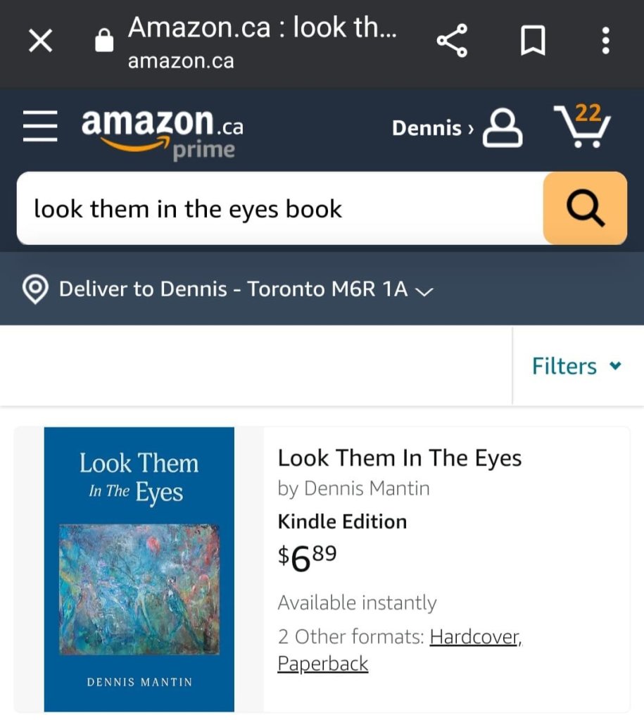The image size is (644, 720).
Task: Close the browser custom tab
Action: [x=40, y=42]
